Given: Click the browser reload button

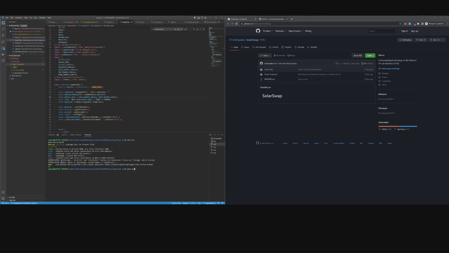Looking at the screenshot, I should coord(236,24).
